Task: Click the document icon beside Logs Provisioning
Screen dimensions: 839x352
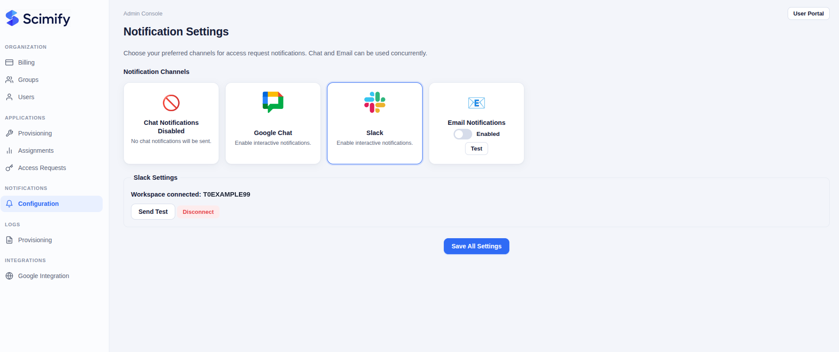Action: coord(9,240)
